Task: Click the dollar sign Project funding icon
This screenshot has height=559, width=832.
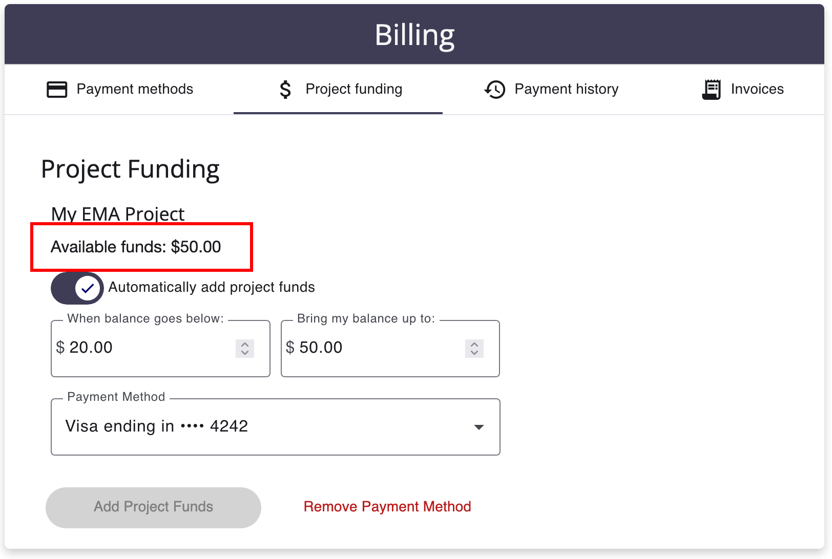Action: pos(285,90)
